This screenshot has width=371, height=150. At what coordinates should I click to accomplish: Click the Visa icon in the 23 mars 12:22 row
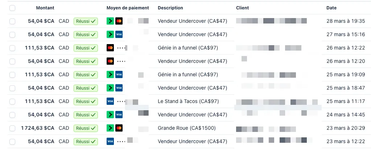point(110,141)
